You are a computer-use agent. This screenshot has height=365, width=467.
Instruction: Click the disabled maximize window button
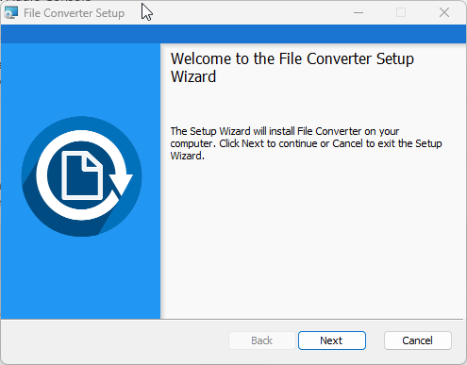(401, 12)
